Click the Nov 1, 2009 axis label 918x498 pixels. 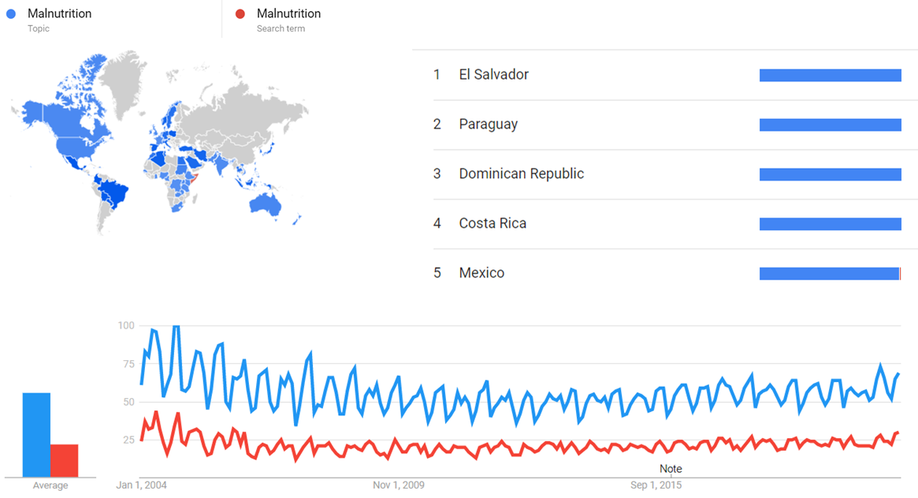pos(399,485)
